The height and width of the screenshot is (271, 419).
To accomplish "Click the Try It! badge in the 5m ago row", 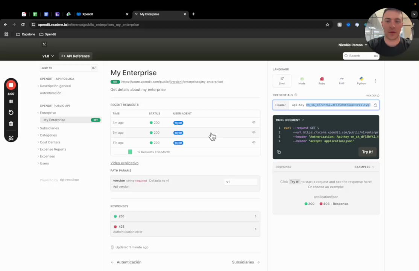I will click(178, 133).
